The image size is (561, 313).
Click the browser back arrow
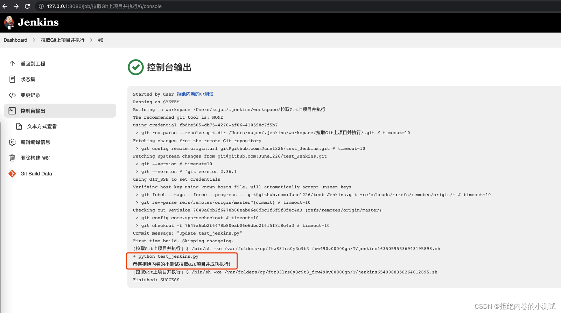point(5,6)
